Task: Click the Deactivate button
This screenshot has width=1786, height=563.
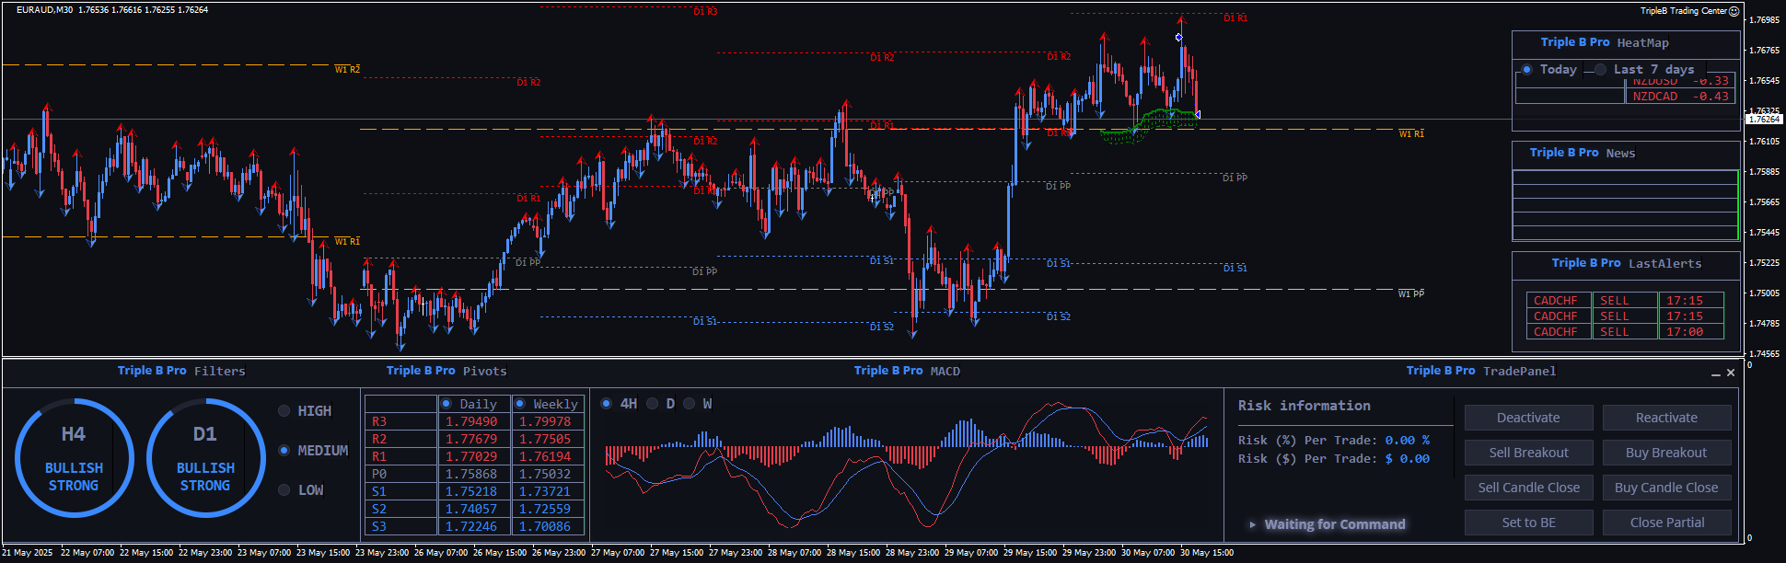Action: click(1528, 418)
